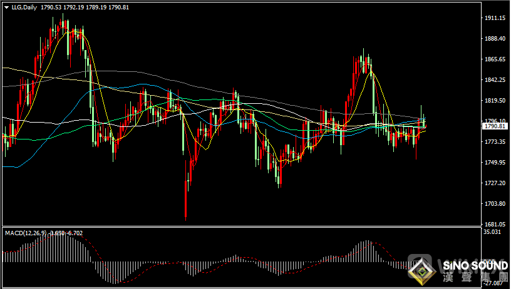Click the 1681.05 price axis label
Screen dimensions: 511x289
point(495,224)
